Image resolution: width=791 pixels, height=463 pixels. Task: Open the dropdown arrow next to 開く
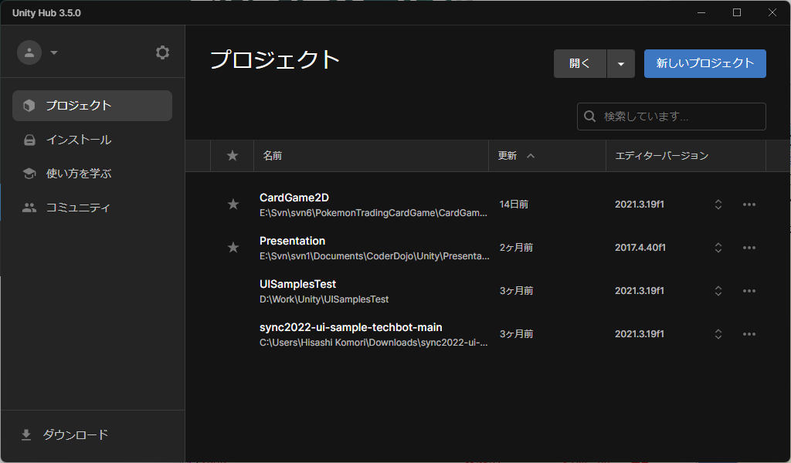[620, 63]
